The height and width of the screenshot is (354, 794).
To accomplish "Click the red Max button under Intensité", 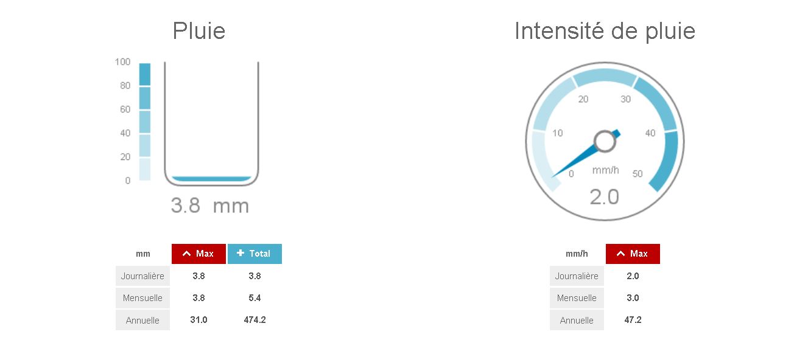I will [x=633, y=254].
